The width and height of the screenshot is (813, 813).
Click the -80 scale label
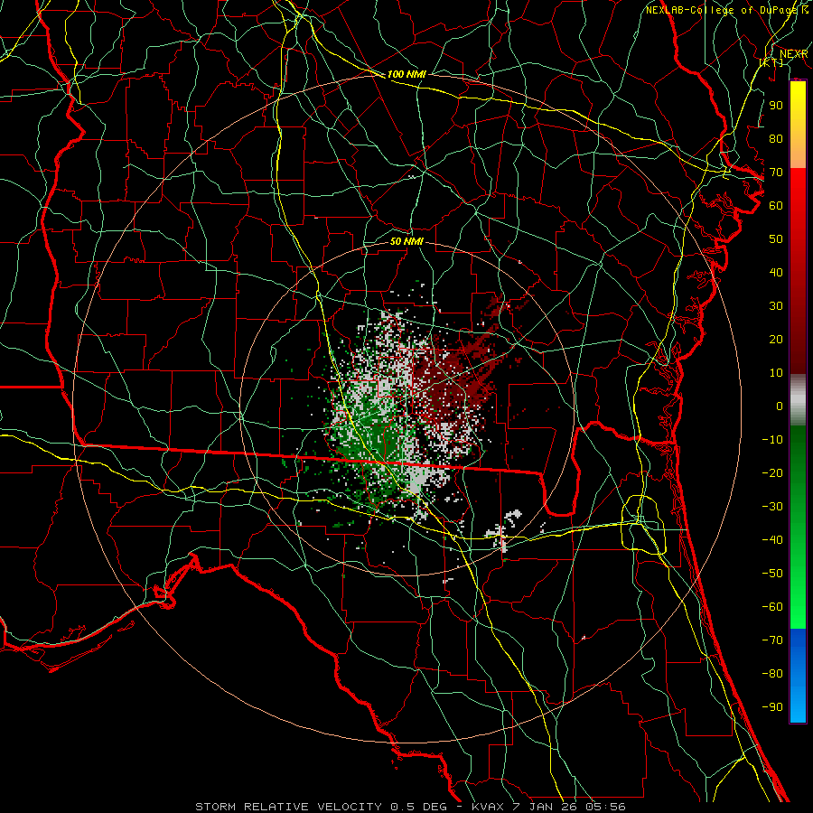[x=772, y=674]
